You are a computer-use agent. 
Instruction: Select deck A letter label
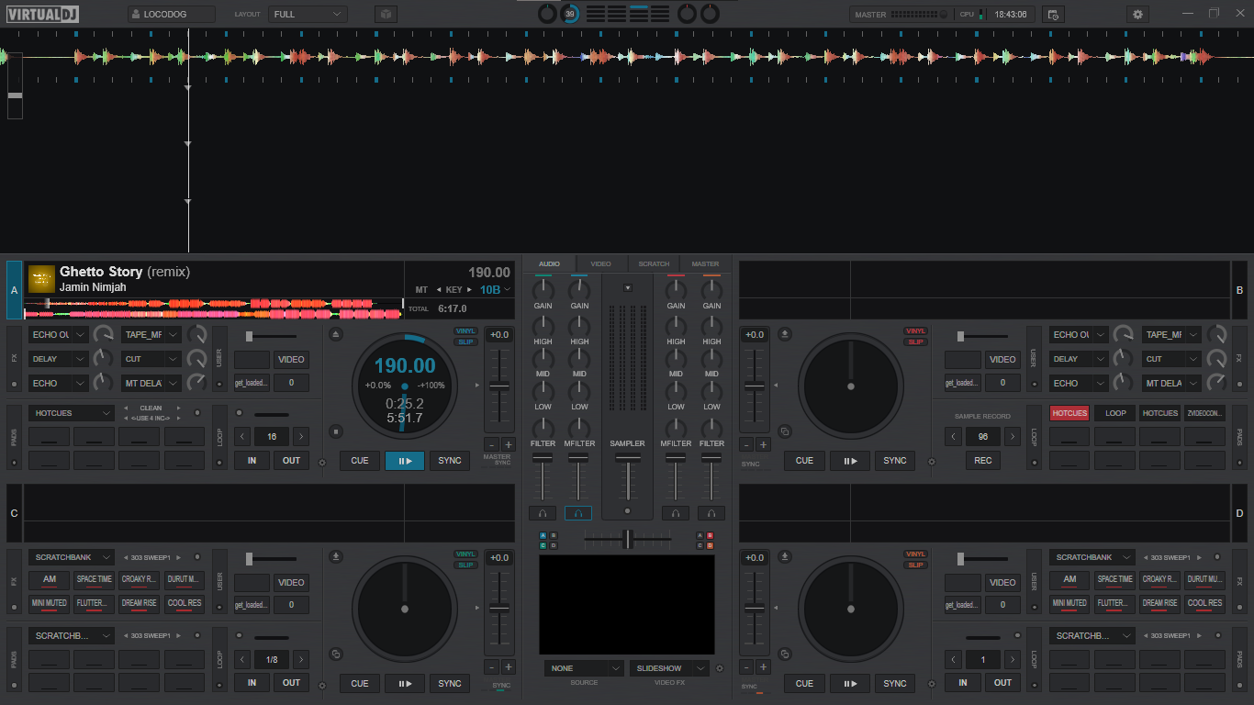point(14,290)
